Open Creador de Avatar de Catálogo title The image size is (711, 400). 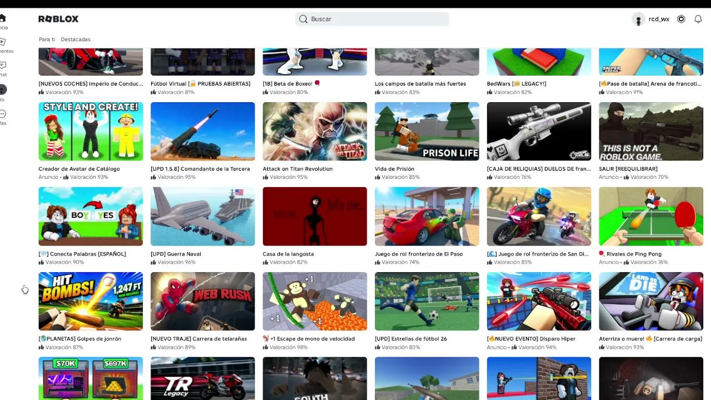(79, 169)
